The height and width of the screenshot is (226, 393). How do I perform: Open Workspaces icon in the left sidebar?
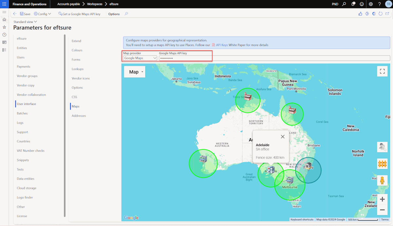pyautogui.click(x=4, y=42)
